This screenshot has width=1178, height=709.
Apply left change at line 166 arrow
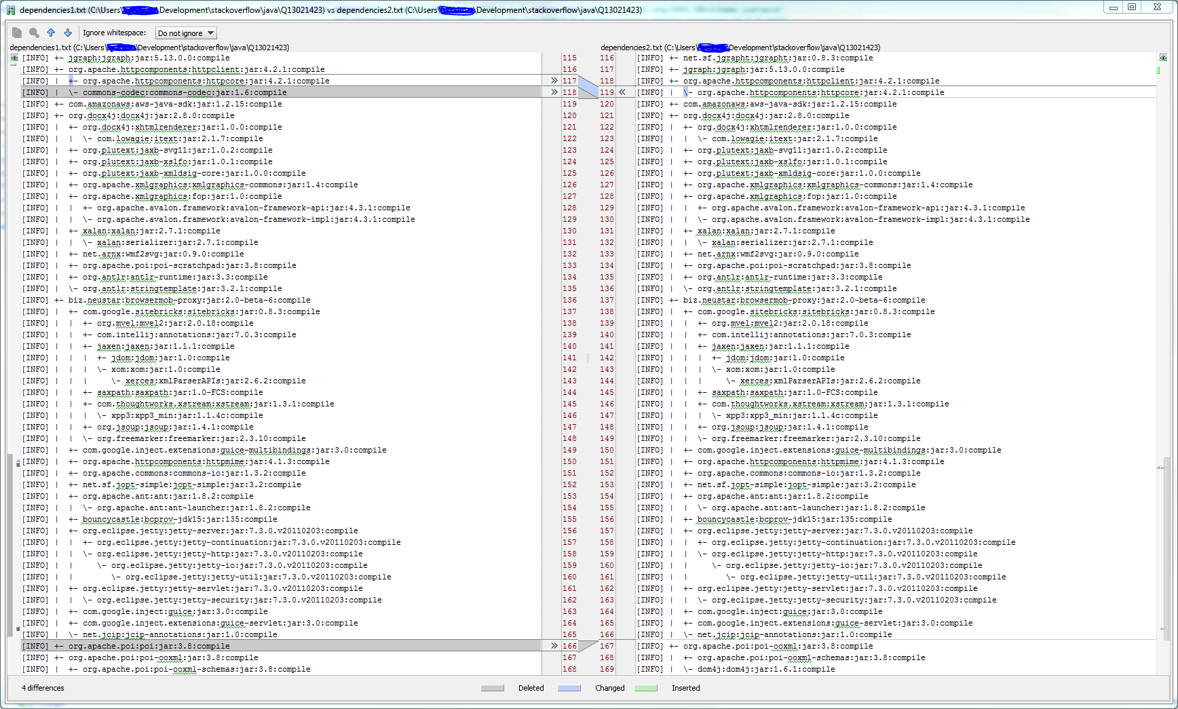[x=554, y=646]
